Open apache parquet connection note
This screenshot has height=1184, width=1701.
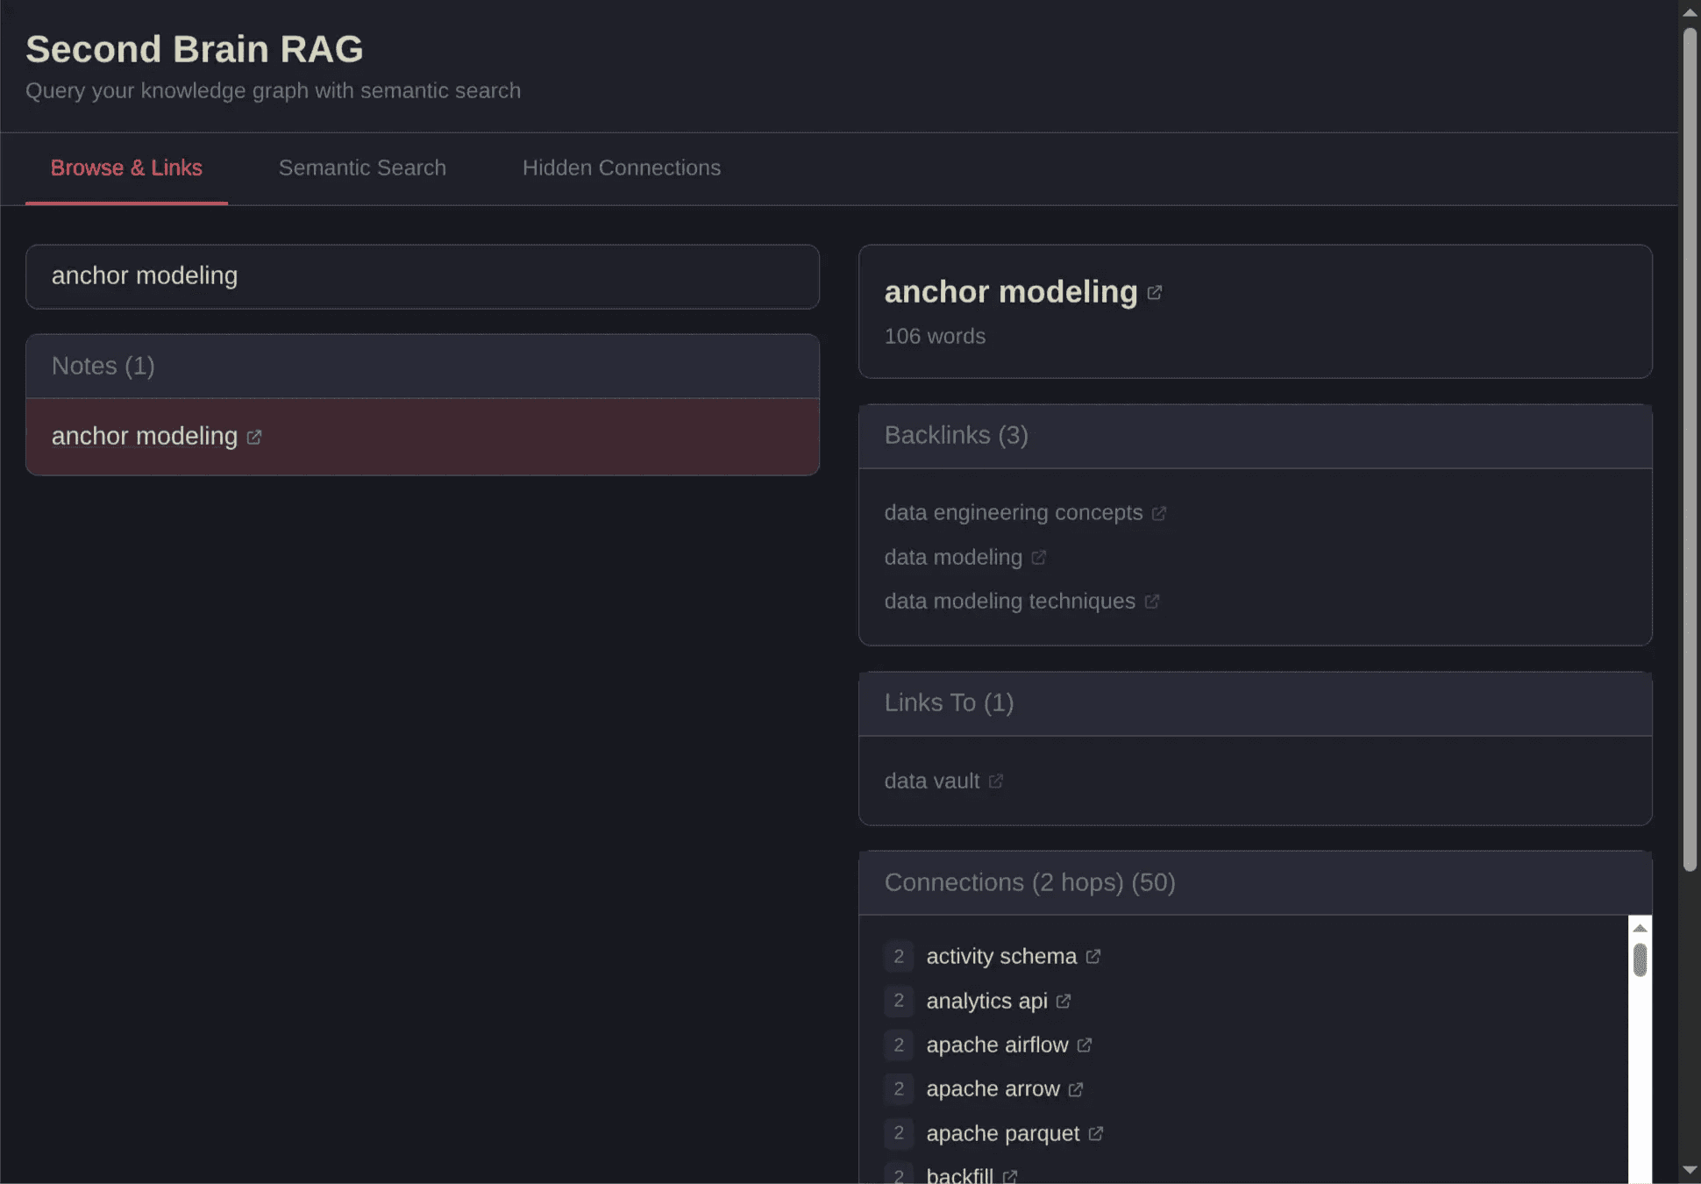click(1002, 1134)
